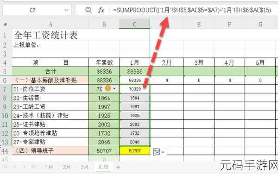Screen dimensions: 278x174
Task: Go to first sheet navigation arrow
Action: (x=6, y=167)
